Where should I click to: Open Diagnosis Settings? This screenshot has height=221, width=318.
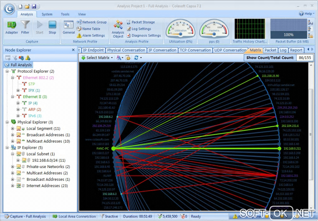pyautogui.click(x=144, y=36)
